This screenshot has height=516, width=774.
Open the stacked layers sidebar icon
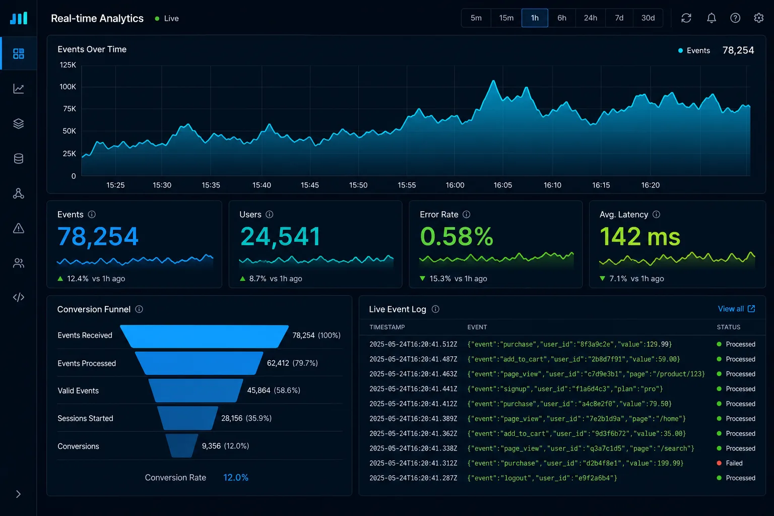point(19,123)
